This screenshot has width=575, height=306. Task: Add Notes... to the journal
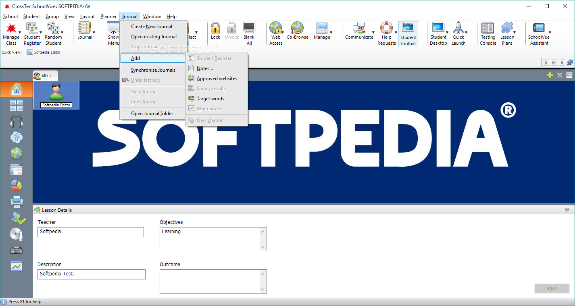click(217, 68)
